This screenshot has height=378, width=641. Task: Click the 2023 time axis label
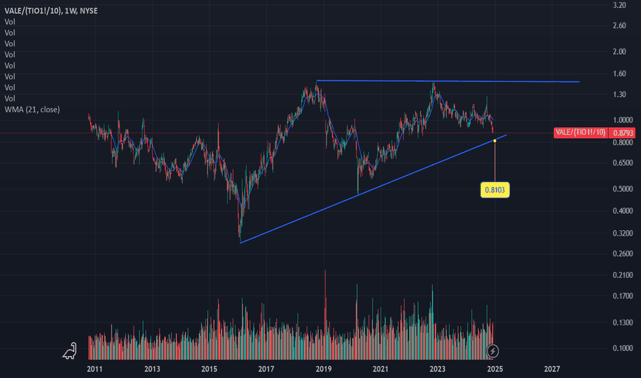tap(437, 369)
